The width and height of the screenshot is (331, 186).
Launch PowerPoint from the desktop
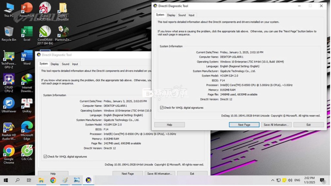click(27, 10)
